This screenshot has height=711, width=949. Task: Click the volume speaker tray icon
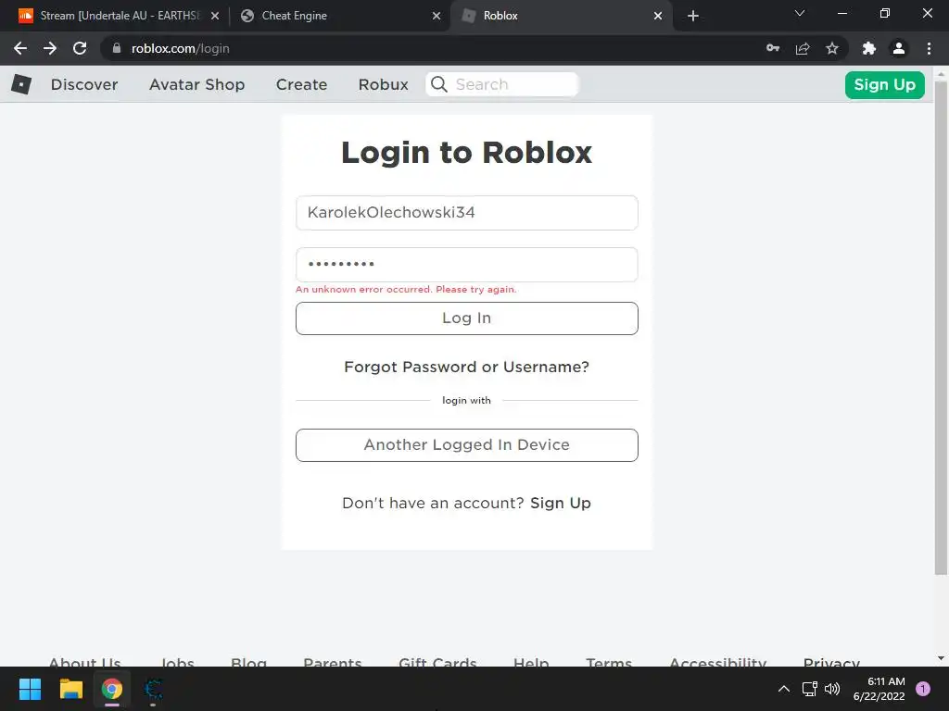point(833,689)
